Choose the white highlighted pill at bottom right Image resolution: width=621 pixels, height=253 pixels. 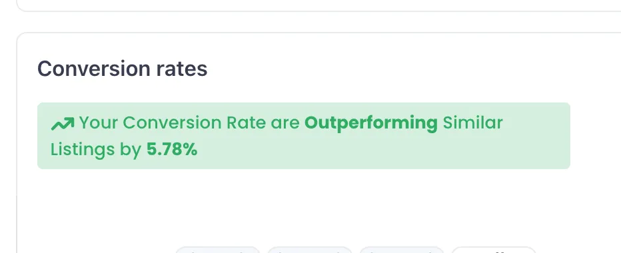[x=494, y=250]
